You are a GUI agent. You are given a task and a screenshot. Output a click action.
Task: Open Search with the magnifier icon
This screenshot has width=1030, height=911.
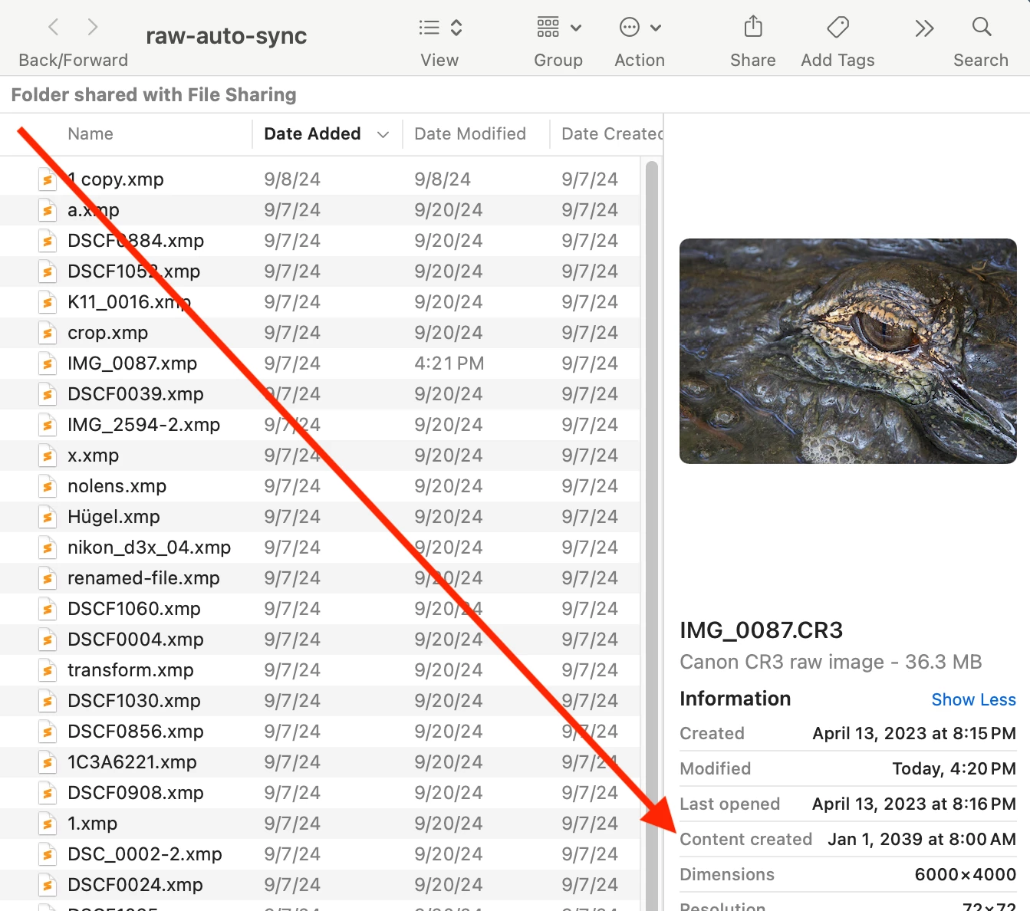pyautogui.click(x=982, y=27)
